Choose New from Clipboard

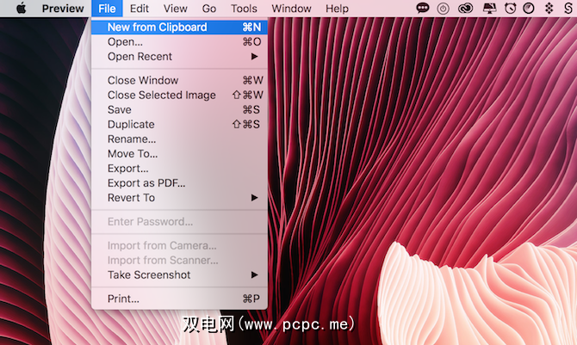(179, 28)
